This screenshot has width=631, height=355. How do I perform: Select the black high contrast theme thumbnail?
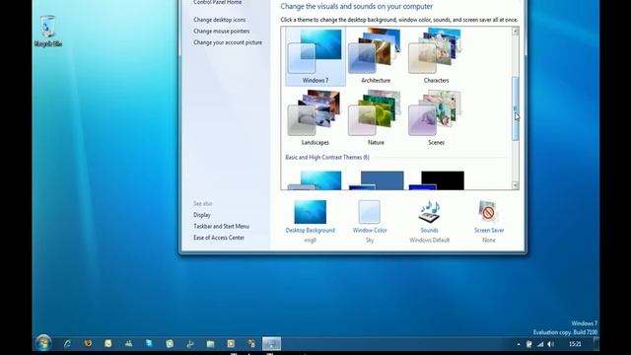click(x=437, y=180)
